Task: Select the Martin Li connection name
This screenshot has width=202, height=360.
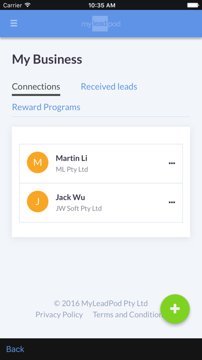Action: pyautogui.click(x=72, y=158)
